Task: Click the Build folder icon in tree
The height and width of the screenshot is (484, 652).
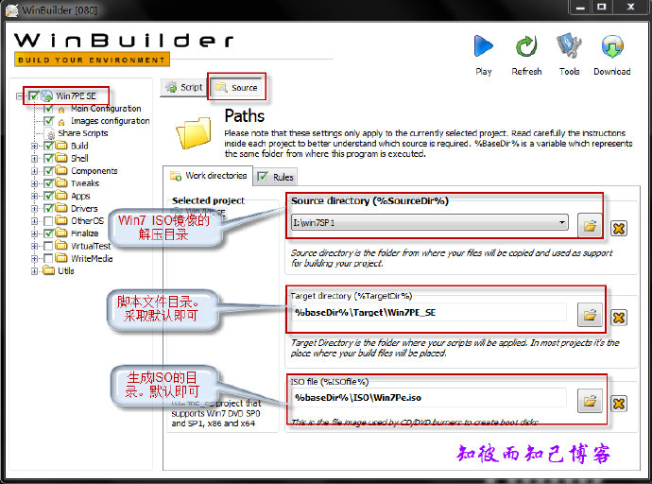Action: pyautogui.click(x=61, y=146)
